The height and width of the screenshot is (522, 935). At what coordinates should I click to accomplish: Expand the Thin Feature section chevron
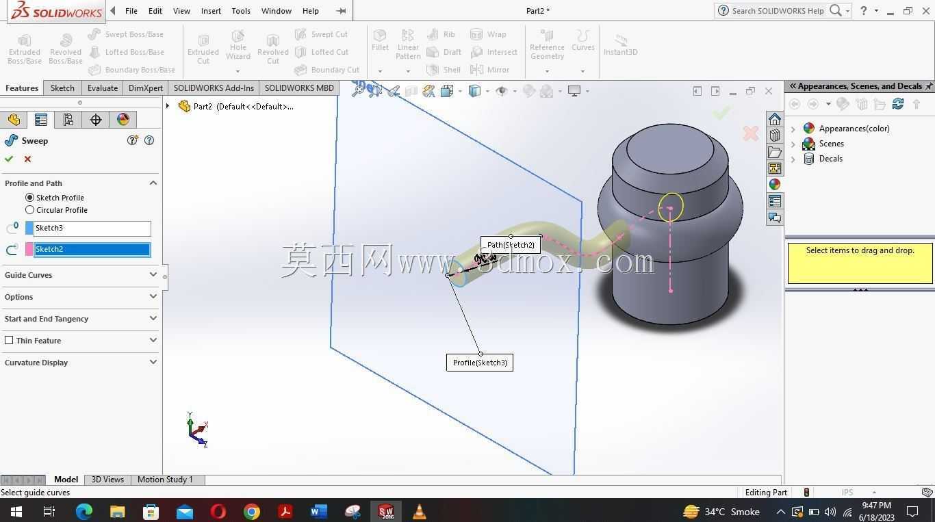click(x=153, y=341)
